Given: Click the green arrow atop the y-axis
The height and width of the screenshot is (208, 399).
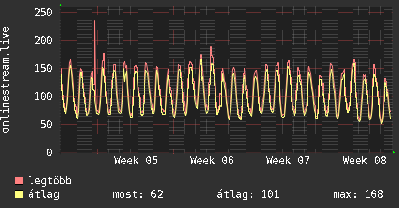Looking at the screenshot, I should point(61,5).
